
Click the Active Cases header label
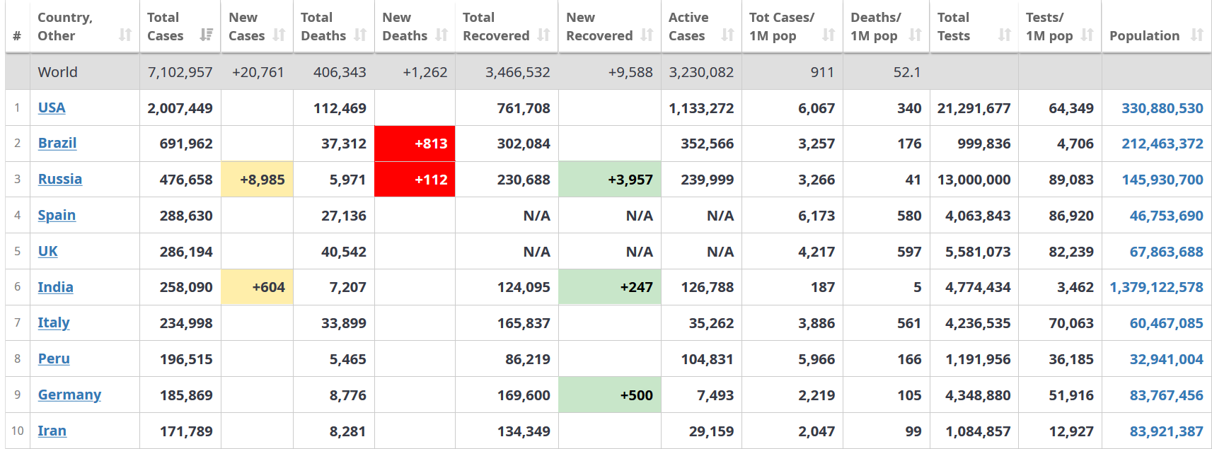[x=688, y=26]
